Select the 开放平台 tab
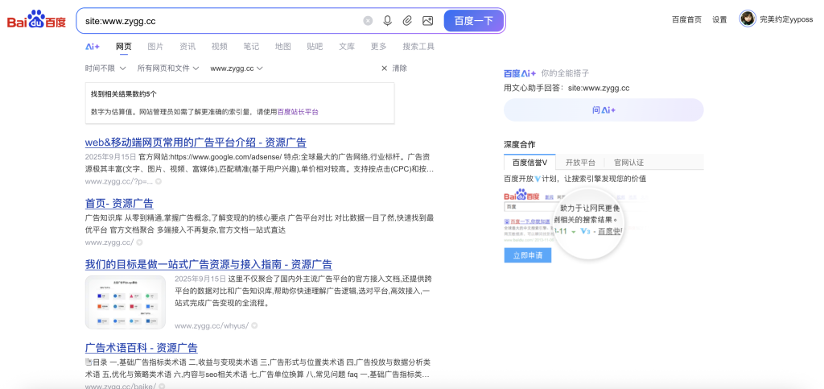 pyautogui.click(x=580, y=163)
